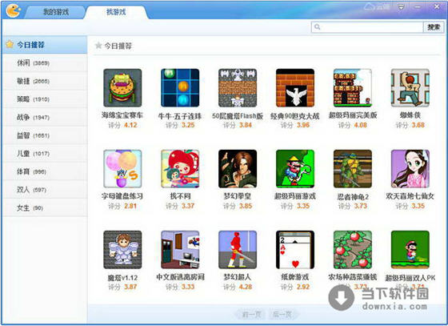Open 超级玛丽完美版 game icon
Screen dimensions: 448x326
point(353,88)
